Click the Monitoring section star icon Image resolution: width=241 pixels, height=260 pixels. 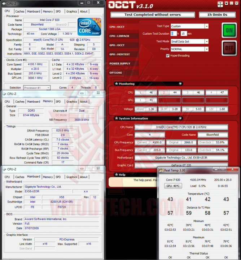click(x=117, y=83)
